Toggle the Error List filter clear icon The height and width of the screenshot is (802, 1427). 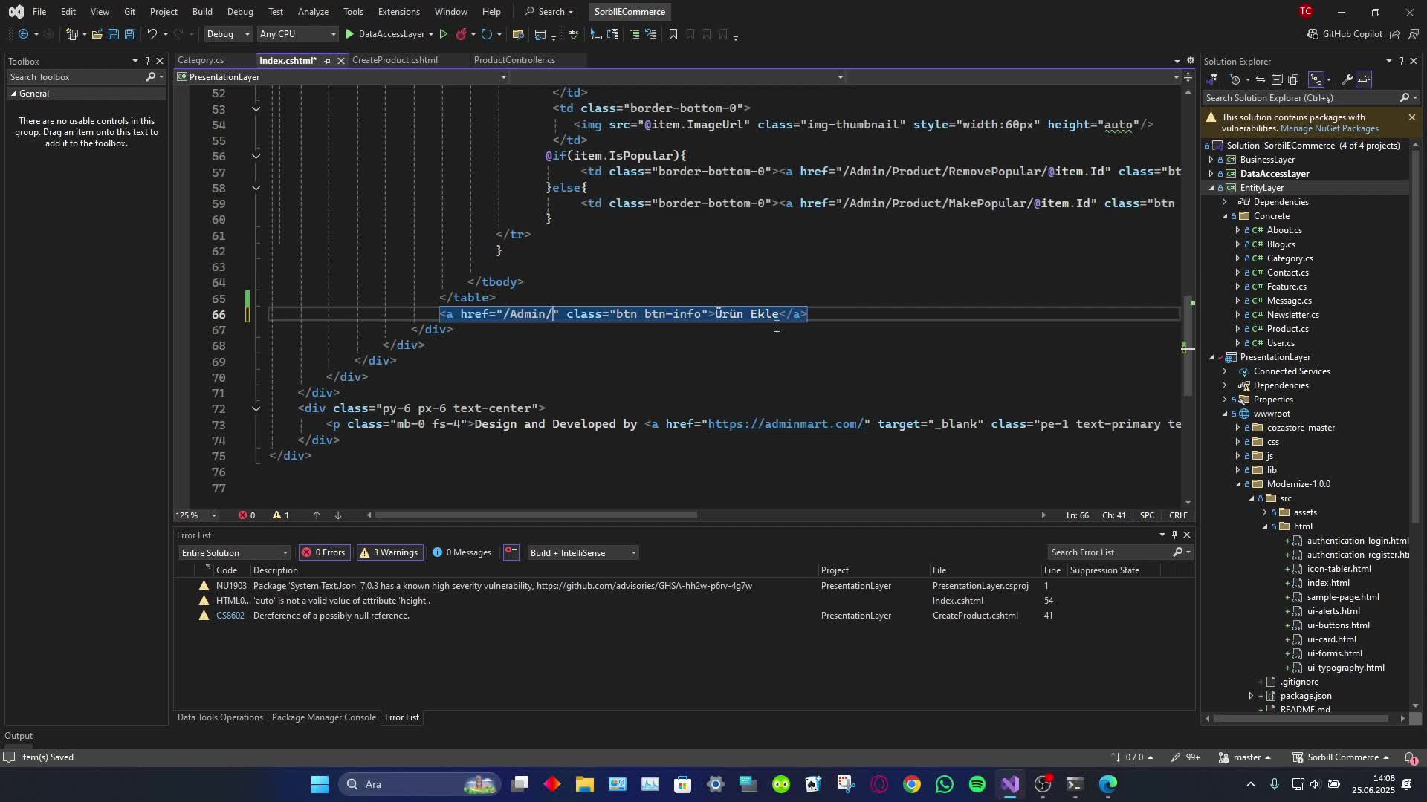click(x=511, y=552)
